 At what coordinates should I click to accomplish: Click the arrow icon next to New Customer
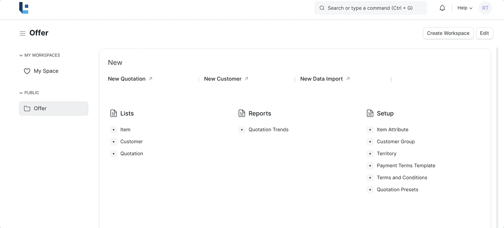tap(246, 79)
